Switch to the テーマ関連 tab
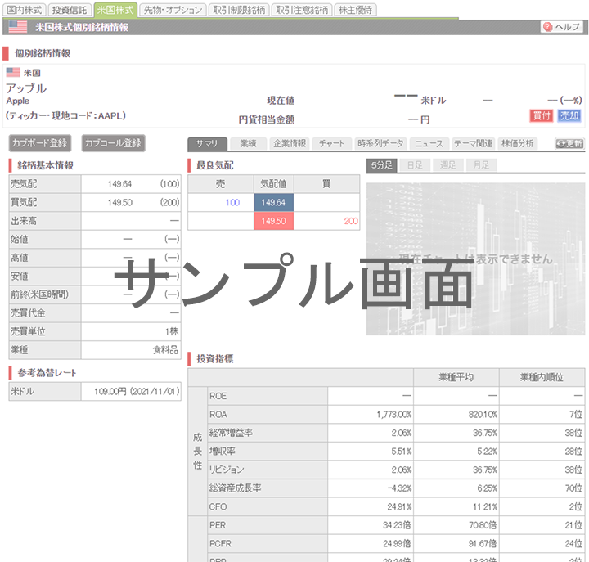Viewport: 589px width, 562px height. [473, 143]
